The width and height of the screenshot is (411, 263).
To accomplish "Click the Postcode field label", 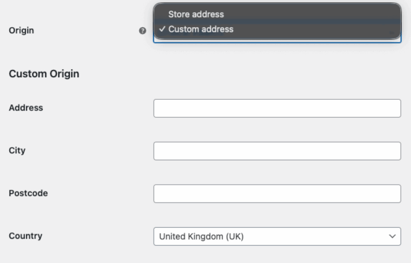I will [28, 193].
